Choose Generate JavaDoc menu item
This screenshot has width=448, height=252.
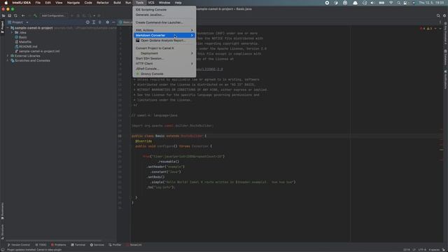164,15
